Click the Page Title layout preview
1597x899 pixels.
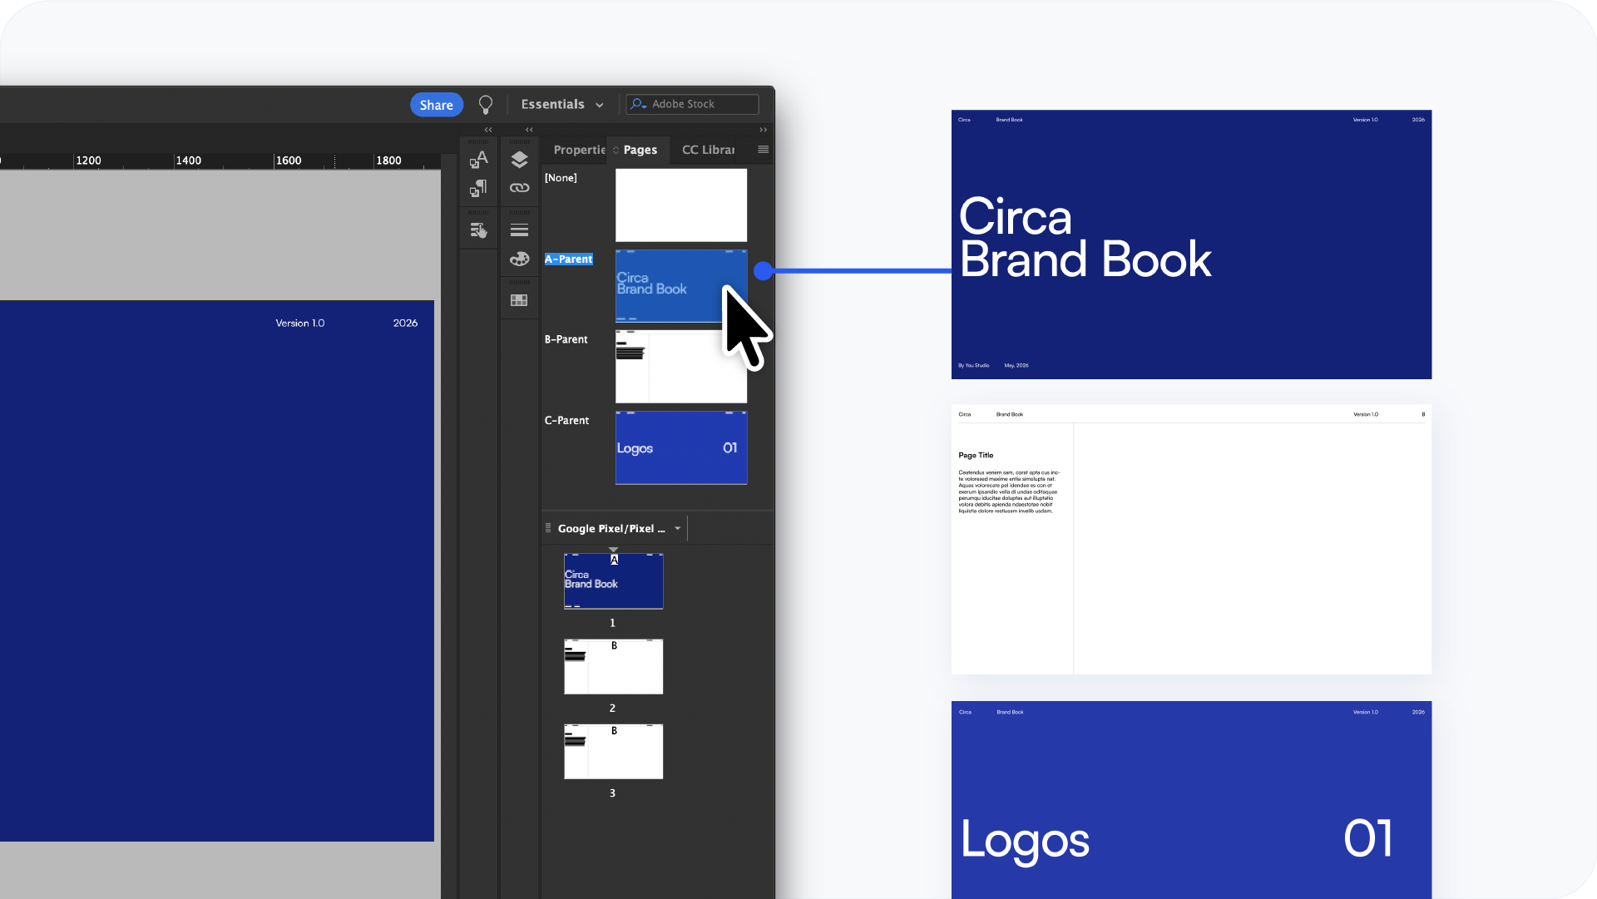click(x=1191, y=540)
